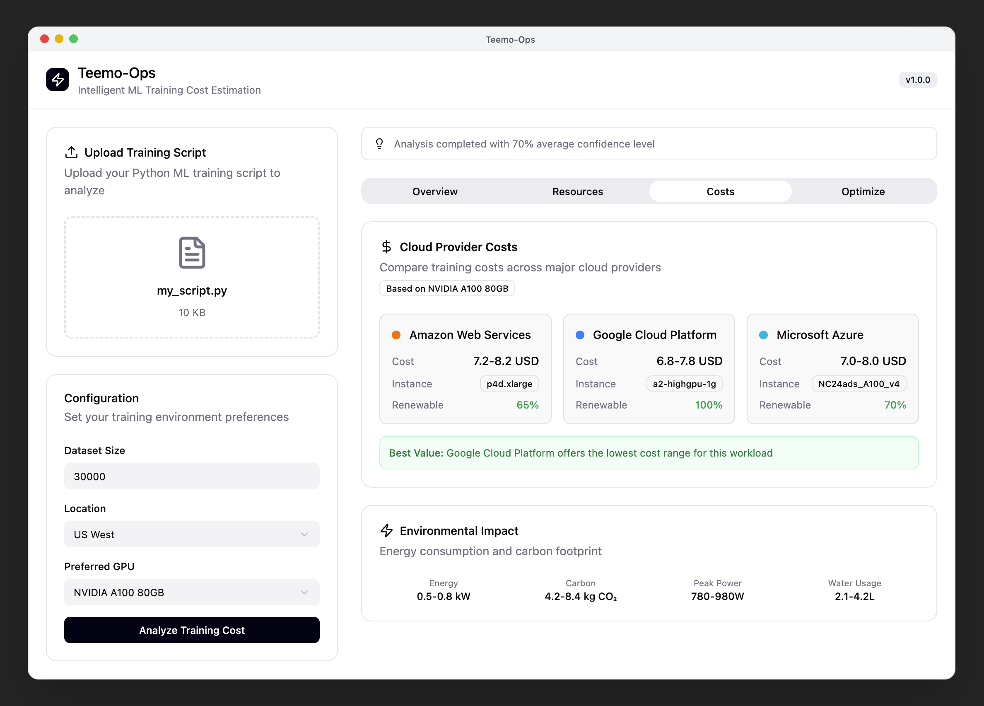Click the 100% renewable value for Google Cloud
The image size is (984, 706).
coord(709,405)
